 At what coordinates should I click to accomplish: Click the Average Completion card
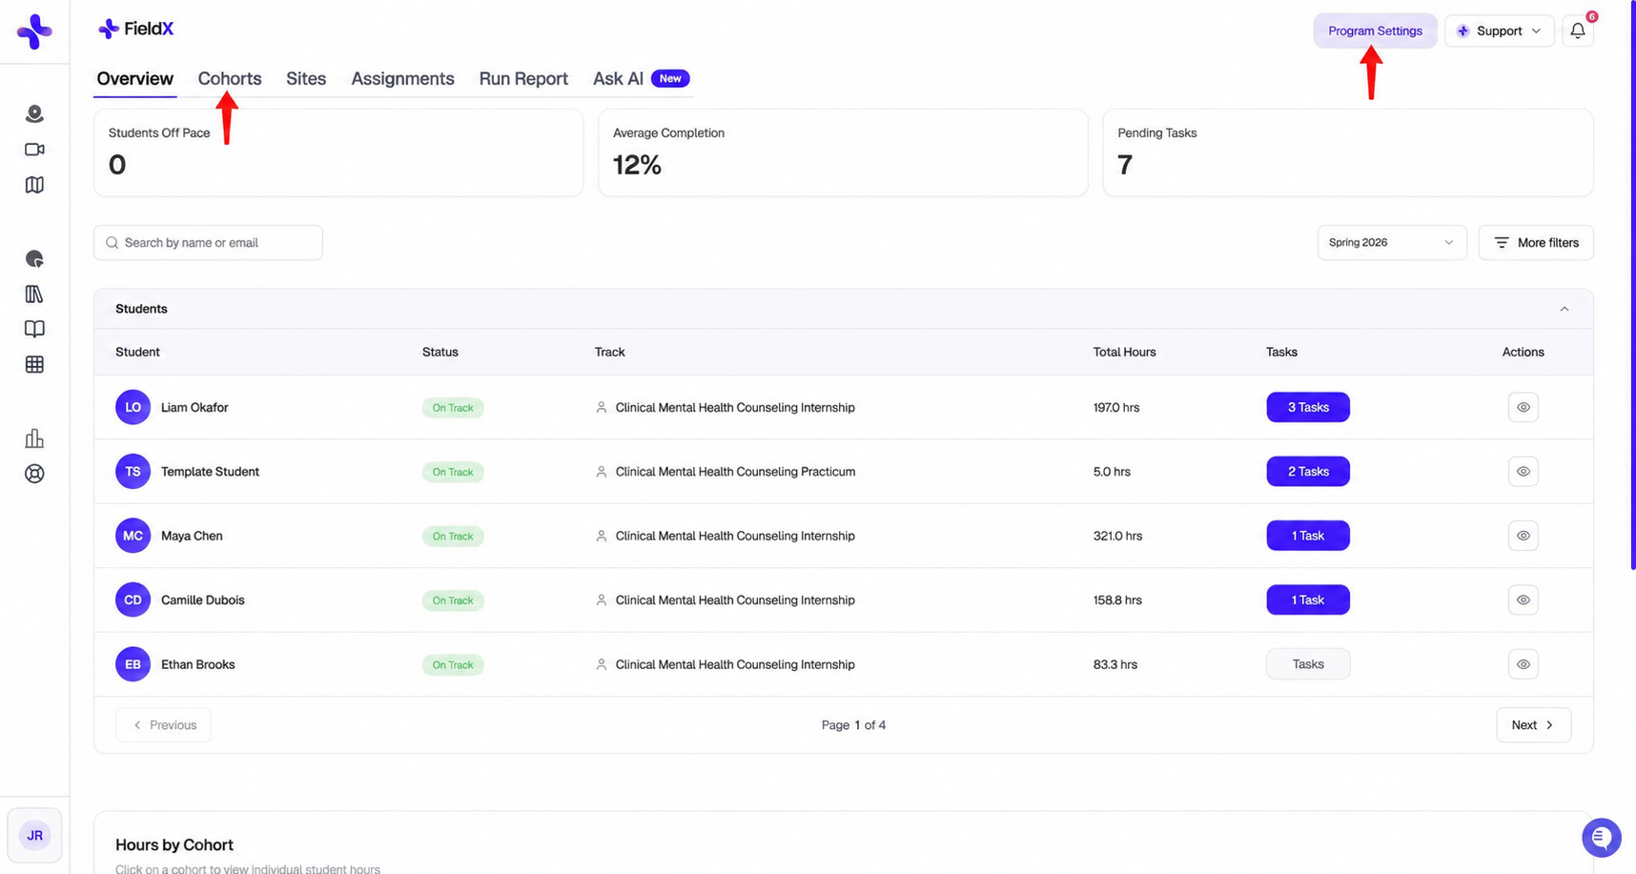[843, 152]
